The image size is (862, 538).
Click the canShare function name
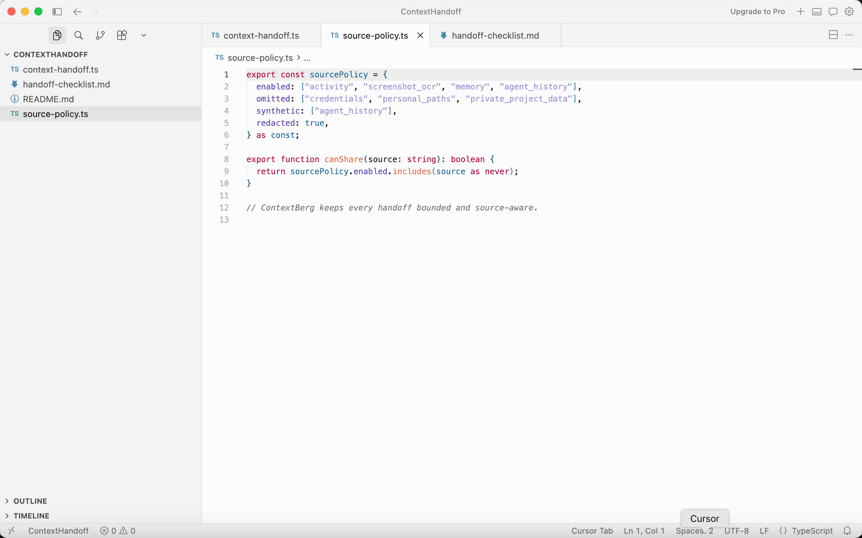click(343, 159)
